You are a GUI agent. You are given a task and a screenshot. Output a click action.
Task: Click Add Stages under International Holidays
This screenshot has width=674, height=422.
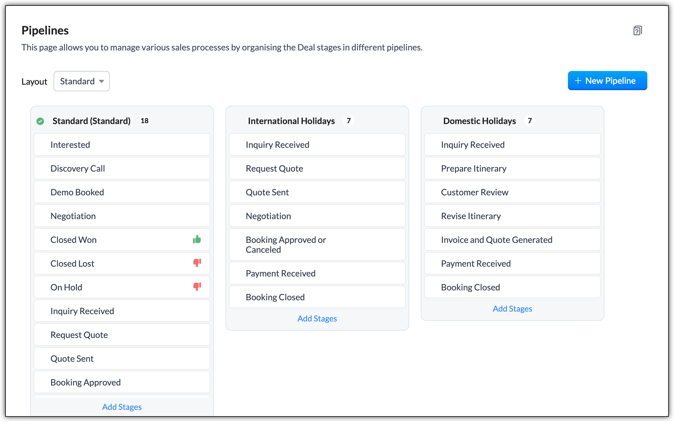317,319
